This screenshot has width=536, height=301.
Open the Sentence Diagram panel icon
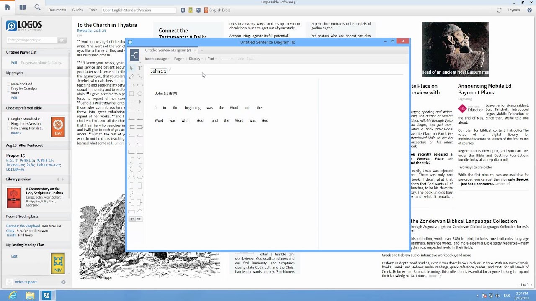pyautogui.click(x=134, y=55)
